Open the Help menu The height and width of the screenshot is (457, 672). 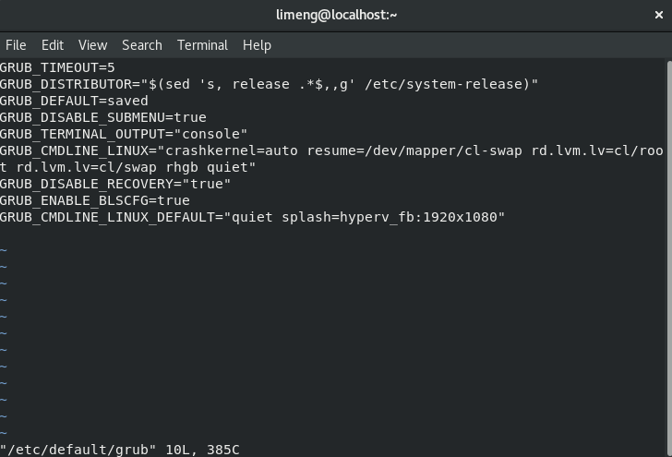click(x=257, y=44)
